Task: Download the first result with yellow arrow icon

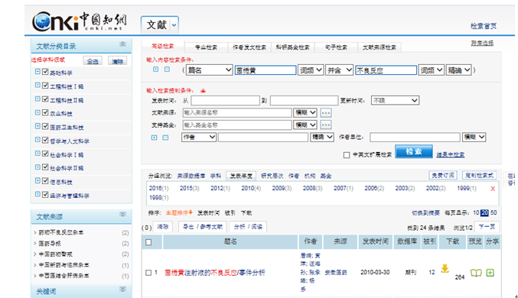Action: click(445, 268)
